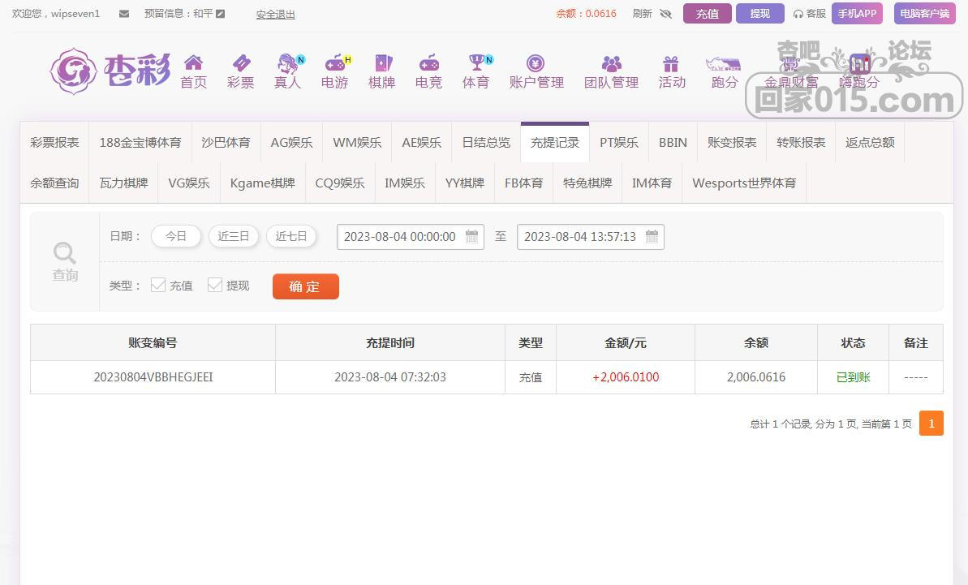This screenshot has width=968, height=585.
Task: Open 账户管理 account management icon
Action: [536, 63]
